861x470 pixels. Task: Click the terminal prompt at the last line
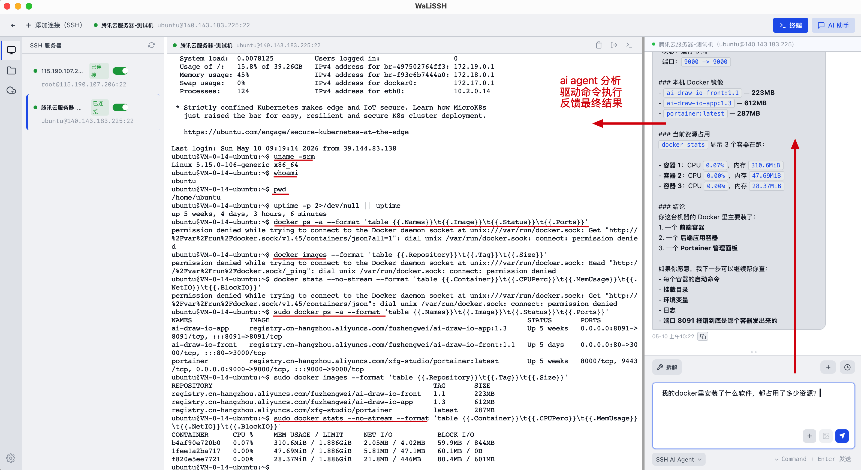pyautogui.click(x=220, y=467)
